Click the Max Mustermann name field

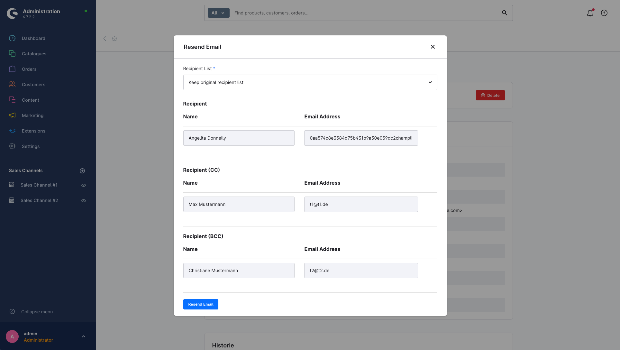coord(239,204)
